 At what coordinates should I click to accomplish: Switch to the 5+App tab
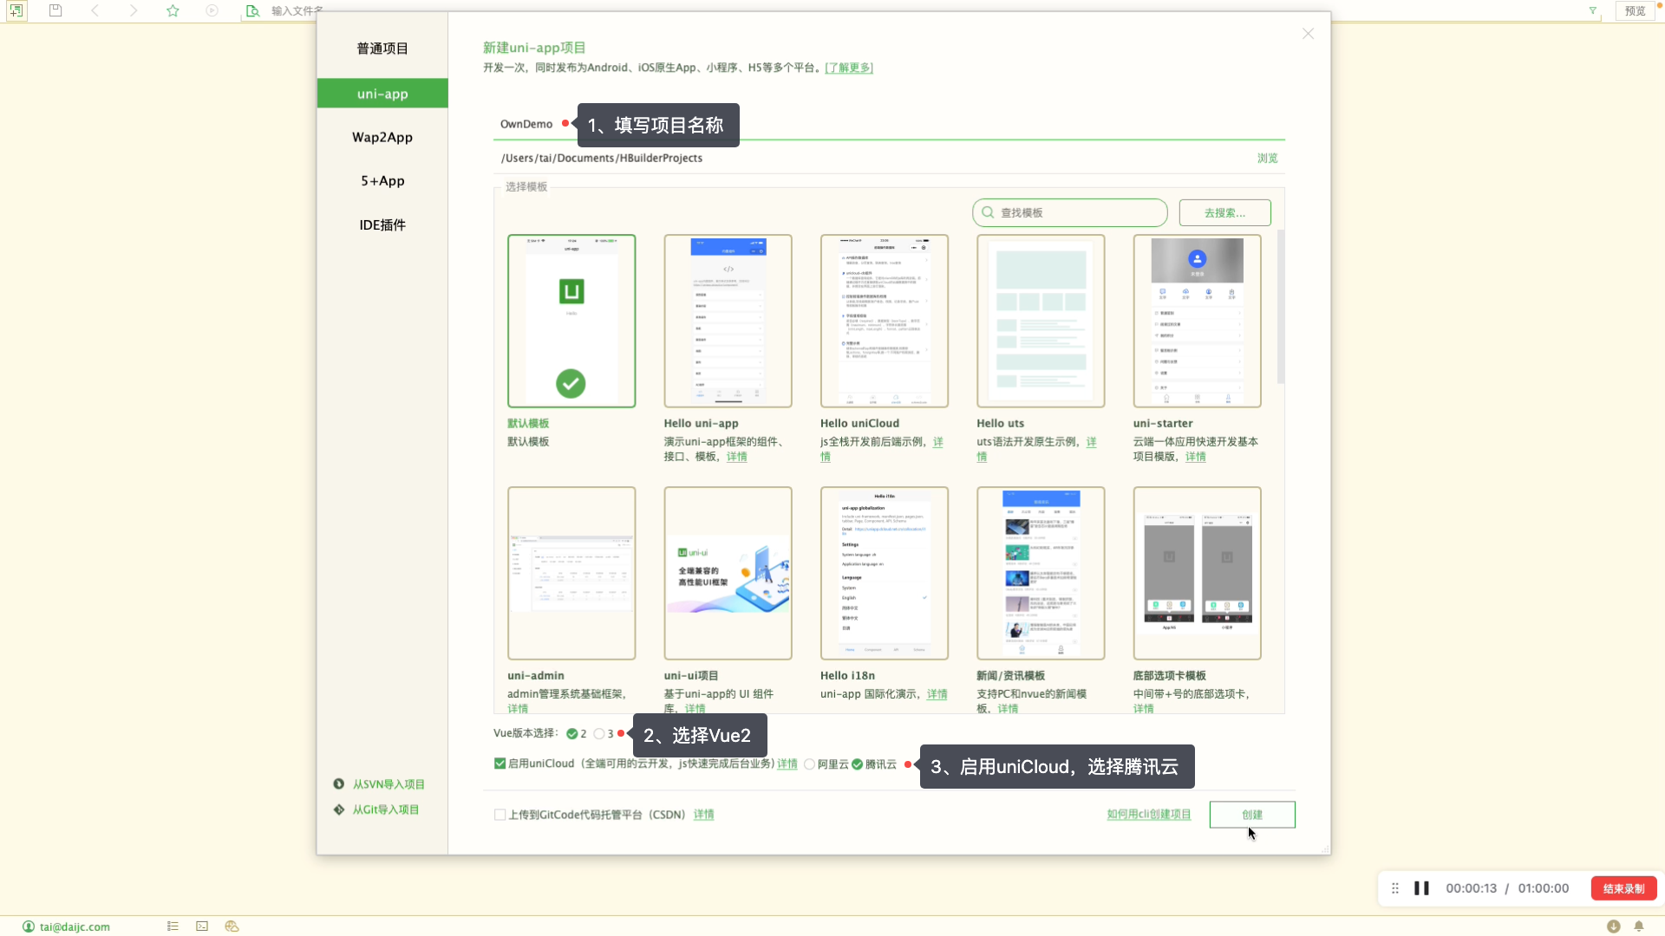pos(382,180)
